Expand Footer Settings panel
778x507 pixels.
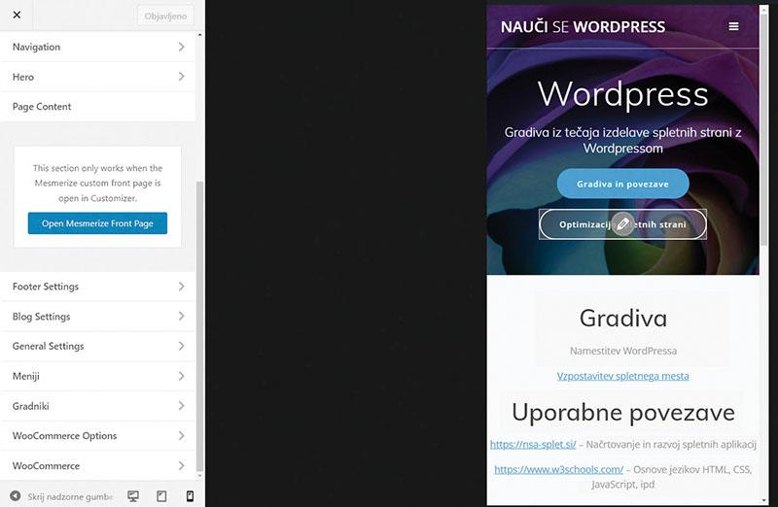[x=97, y=287]
